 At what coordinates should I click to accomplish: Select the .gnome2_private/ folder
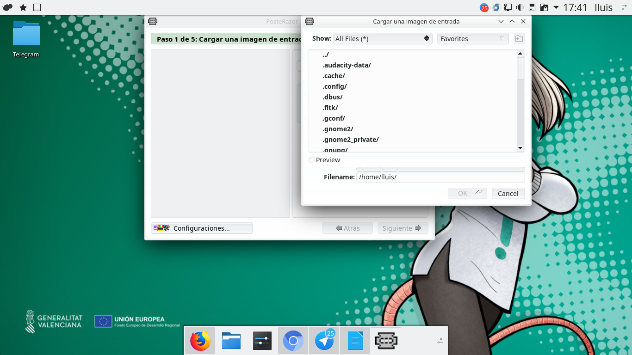351,140
